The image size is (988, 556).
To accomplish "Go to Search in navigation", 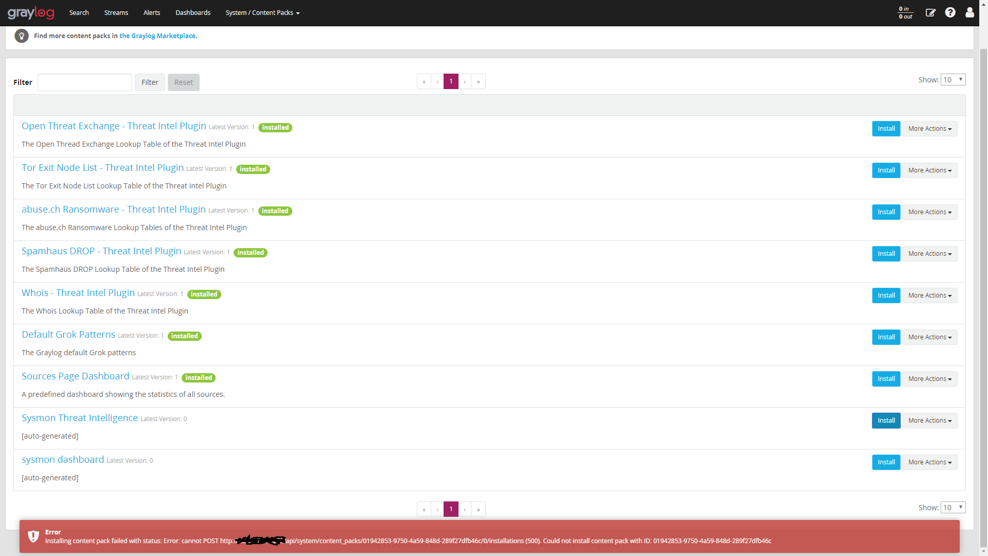I will coord(79,13).
